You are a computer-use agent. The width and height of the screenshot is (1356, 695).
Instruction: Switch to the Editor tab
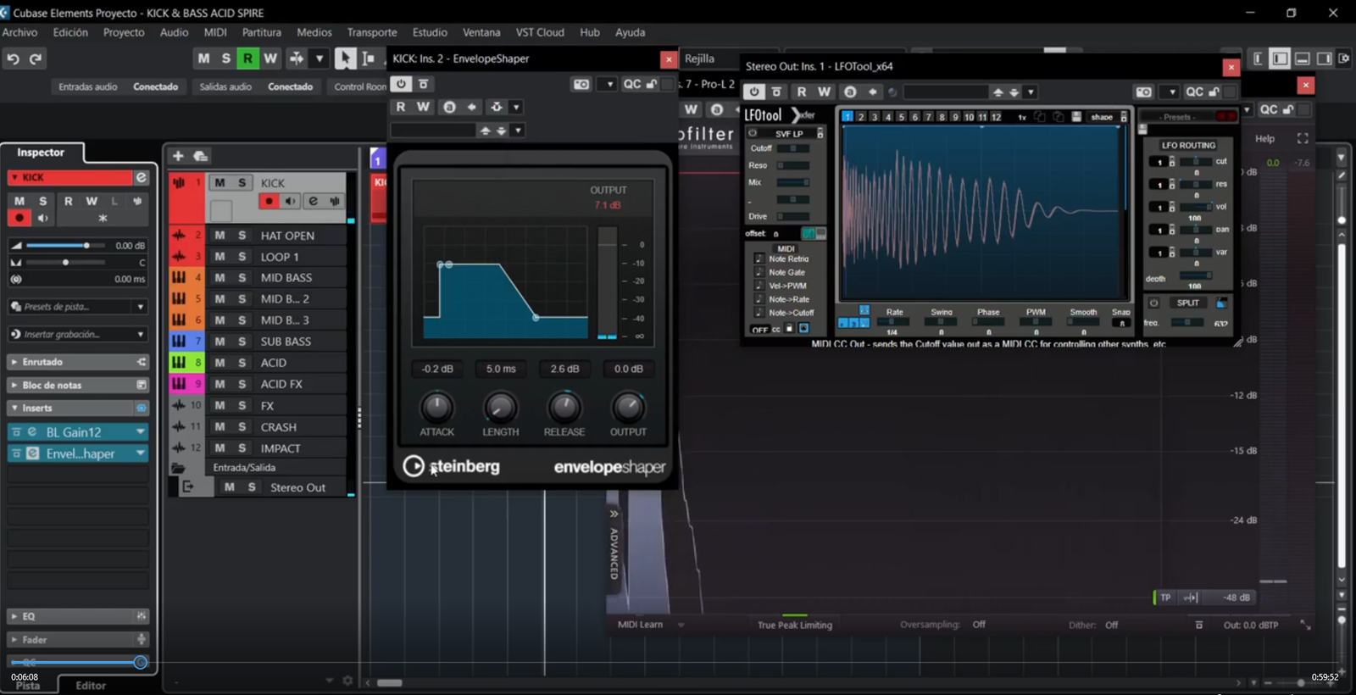(91, 685)
